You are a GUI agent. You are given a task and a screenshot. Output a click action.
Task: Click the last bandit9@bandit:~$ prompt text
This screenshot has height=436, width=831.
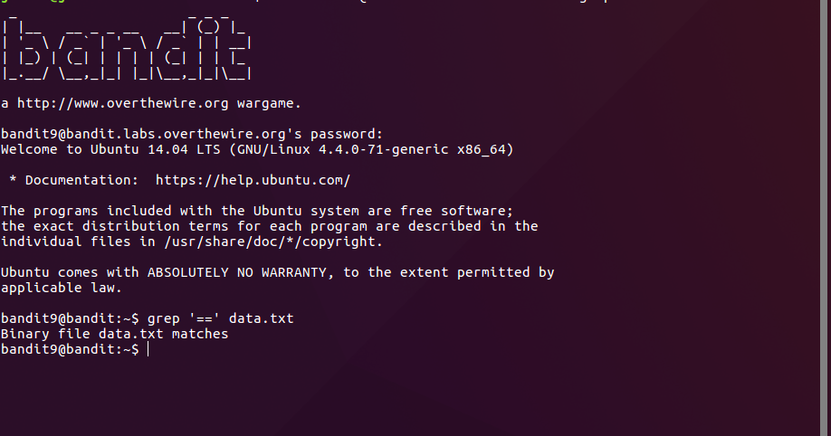[70, 349]
